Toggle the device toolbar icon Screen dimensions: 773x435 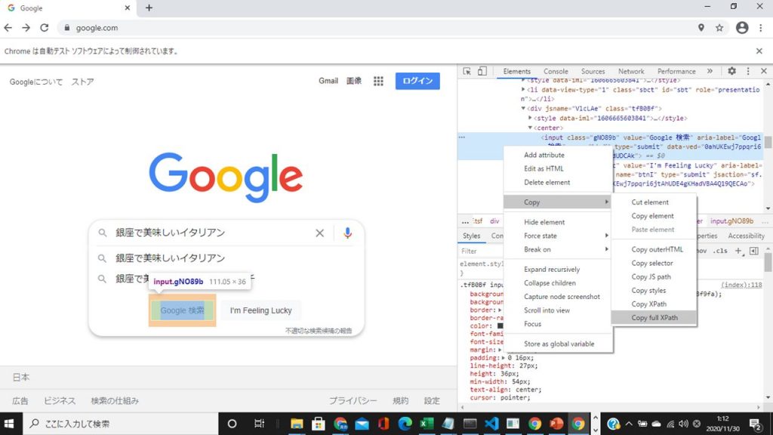pyautogui.click(x=482, y=71)
